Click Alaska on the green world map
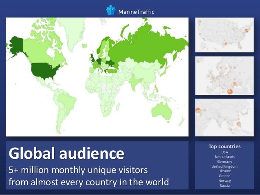 click(x=16, y=45)
